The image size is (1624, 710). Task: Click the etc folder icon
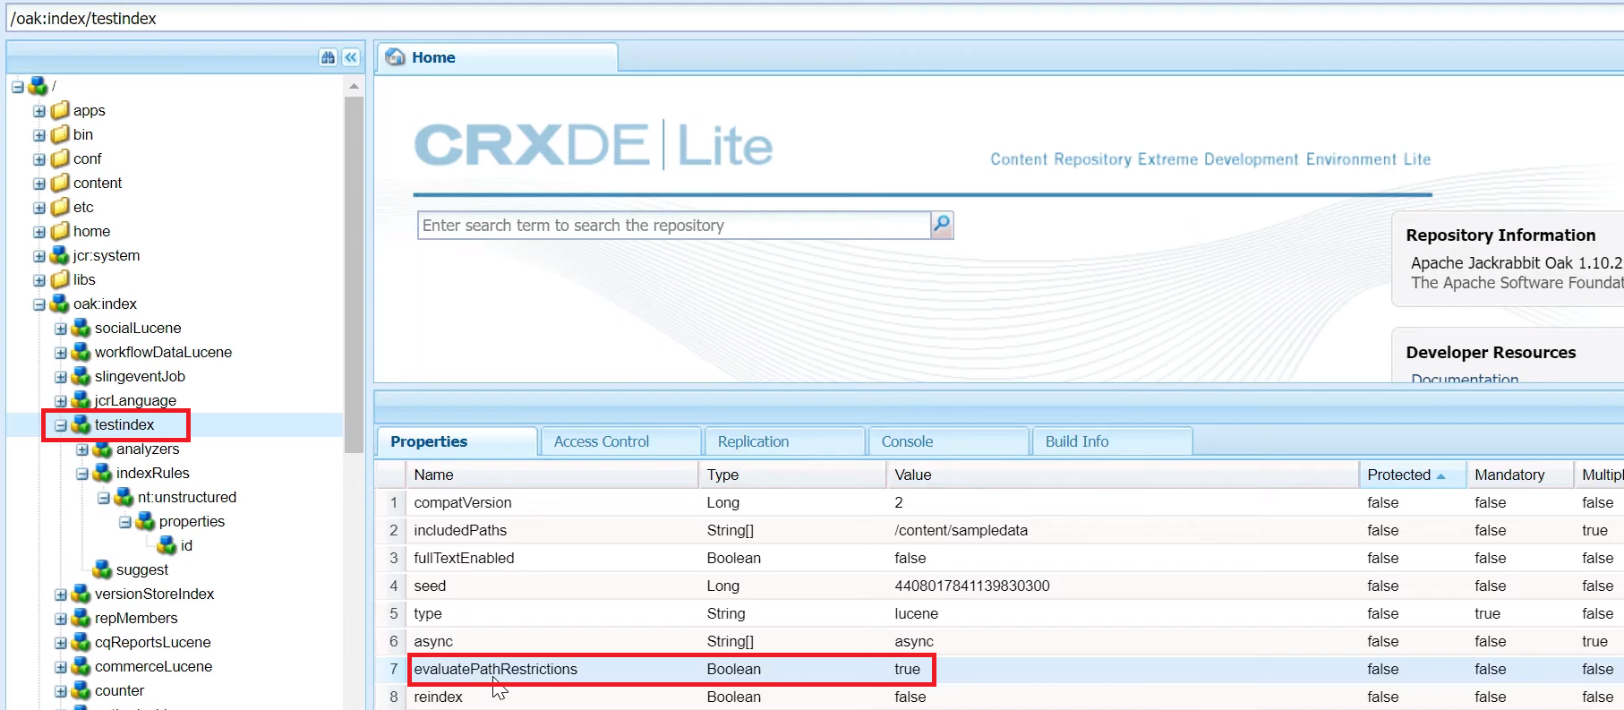(60, 207)
